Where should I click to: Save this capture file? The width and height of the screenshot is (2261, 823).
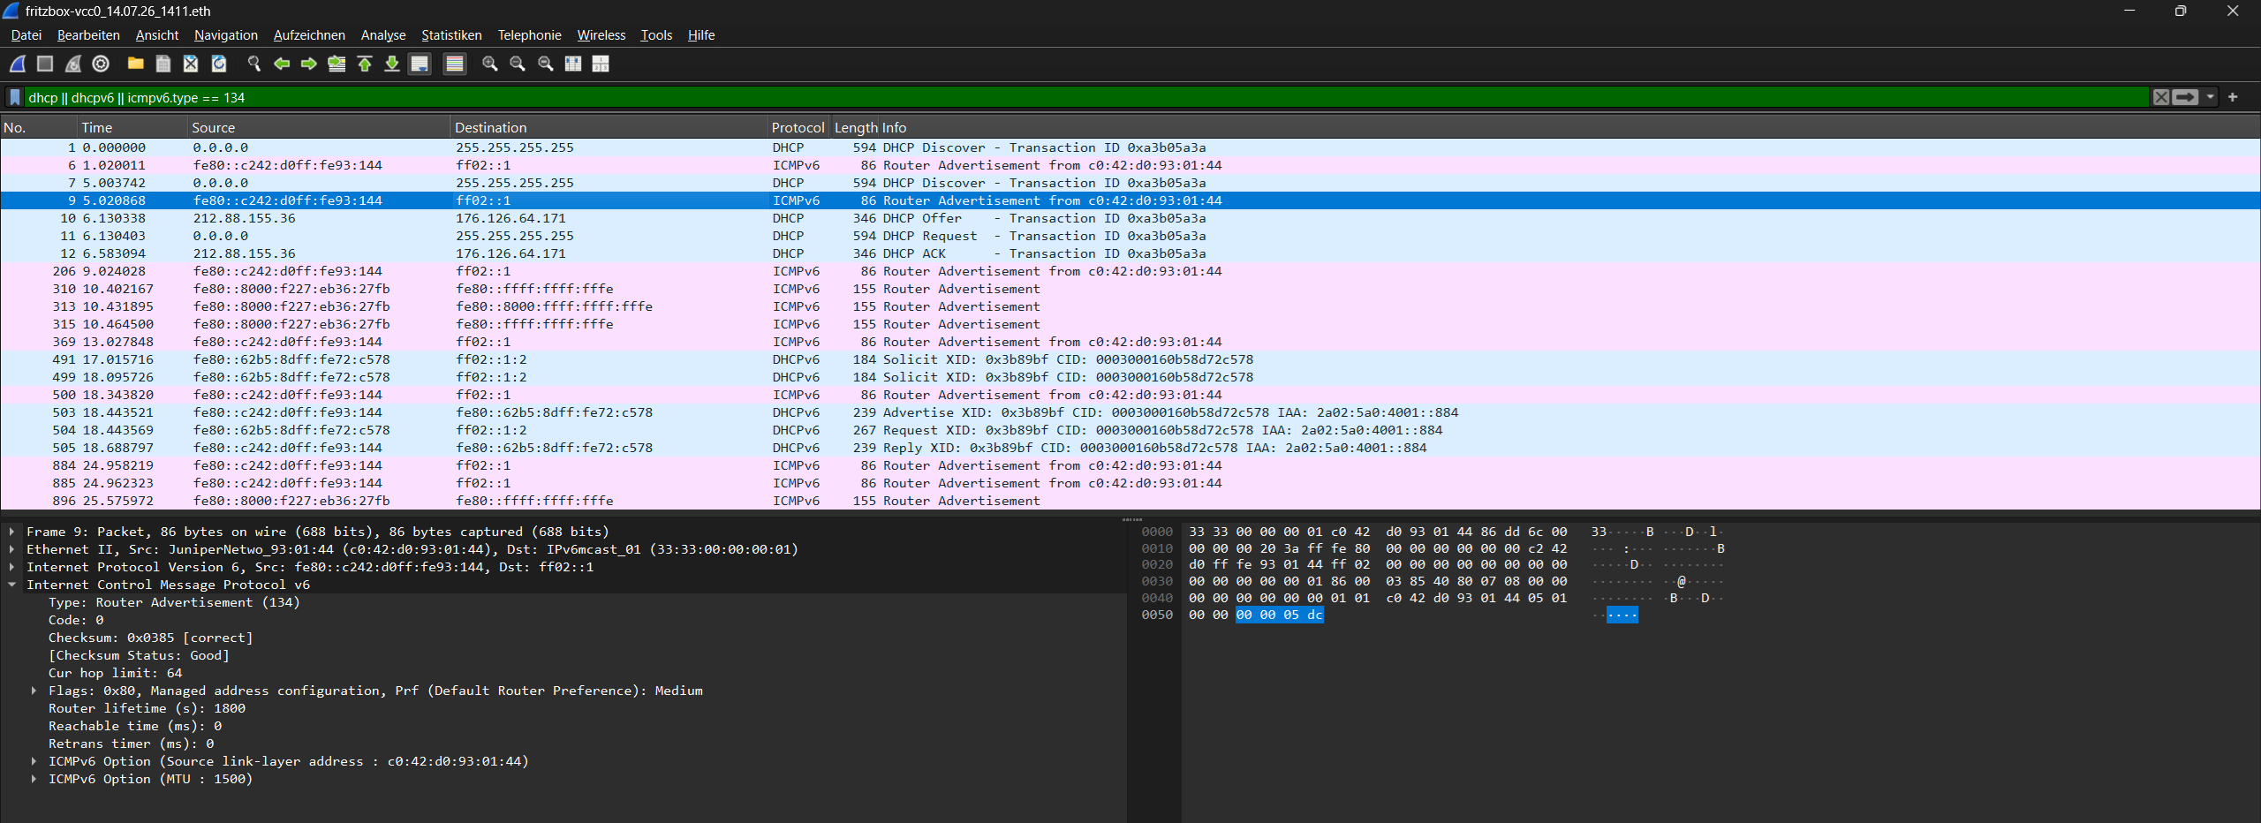[163, 64]
